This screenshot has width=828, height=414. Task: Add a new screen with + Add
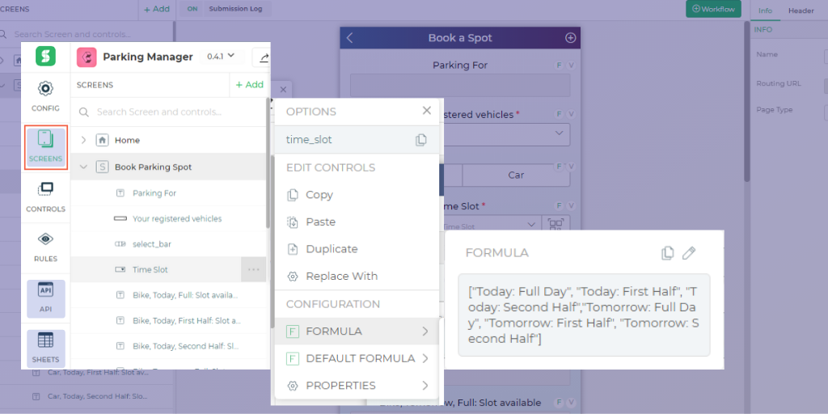249,84
